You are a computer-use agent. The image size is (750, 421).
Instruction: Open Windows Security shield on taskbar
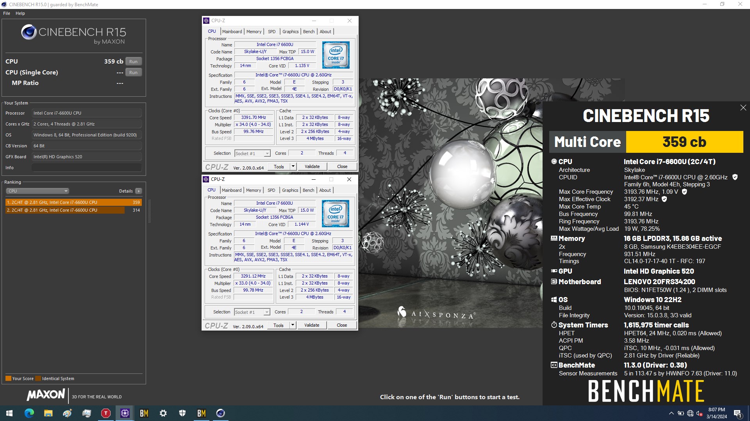point(182,413)
